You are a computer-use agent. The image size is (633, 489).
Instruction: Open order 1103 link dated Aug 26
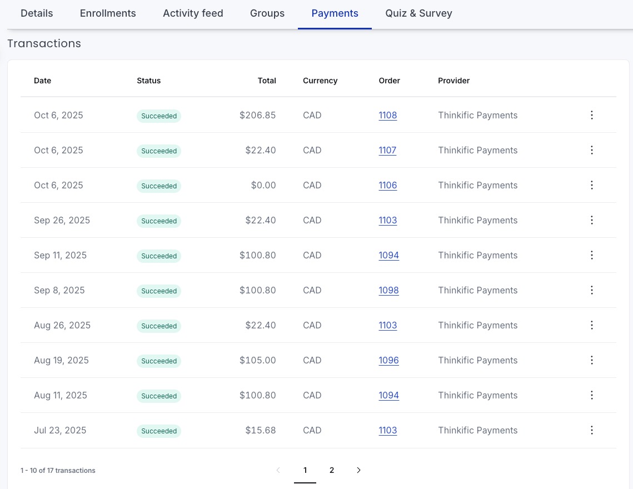(387, 325)
